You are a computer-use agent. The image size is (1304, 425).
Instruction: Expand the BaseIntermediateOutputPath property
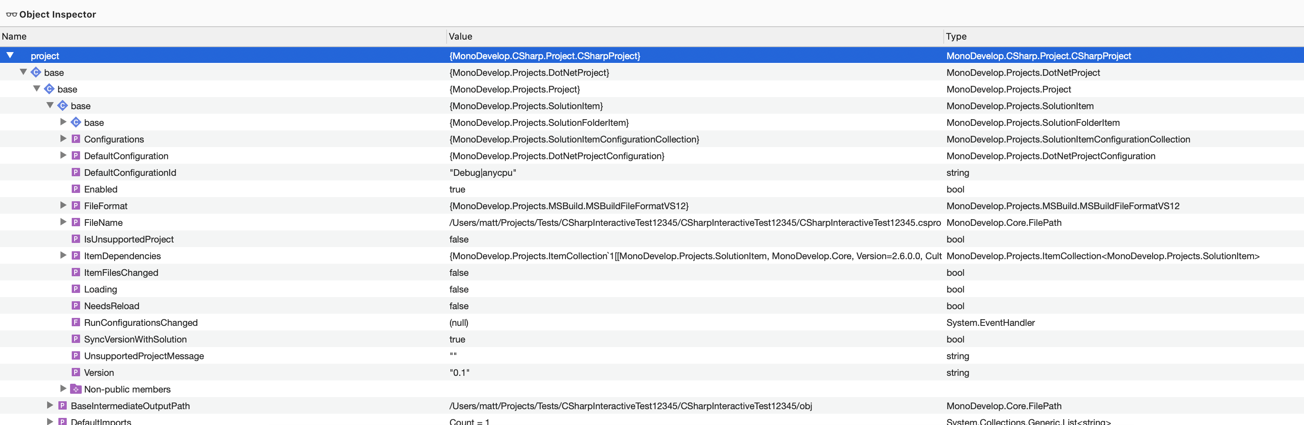tap(50, 405)
